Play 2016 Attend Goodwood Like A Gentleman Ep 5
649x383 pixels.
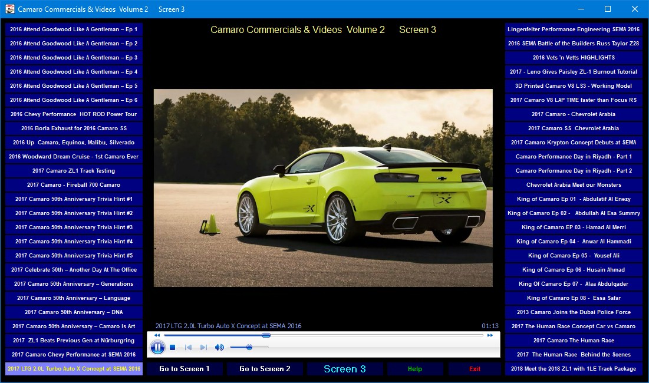(74, 86)
